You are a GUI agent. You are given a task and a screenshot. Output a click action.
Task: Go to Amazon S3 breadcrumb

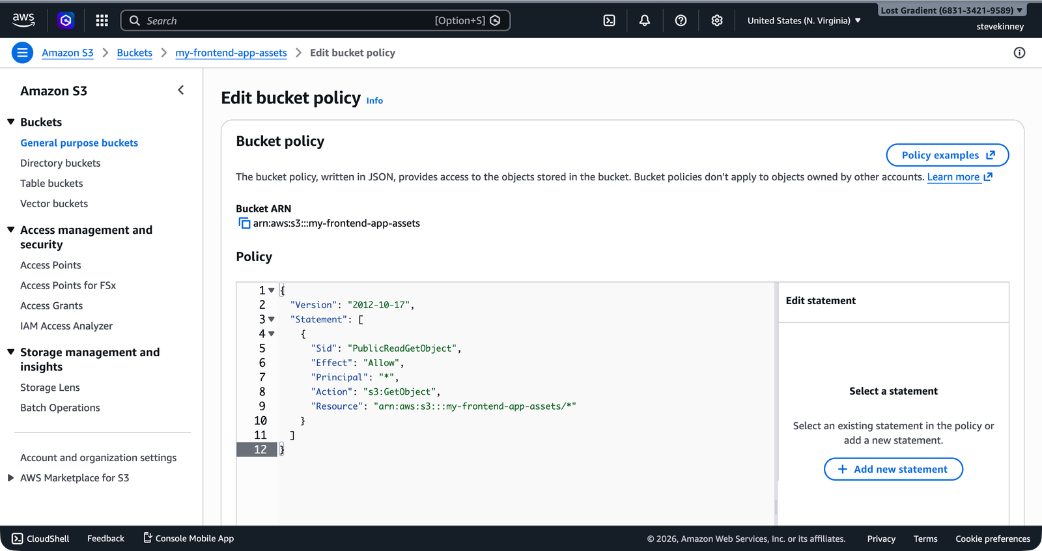[x=68, y=53]
